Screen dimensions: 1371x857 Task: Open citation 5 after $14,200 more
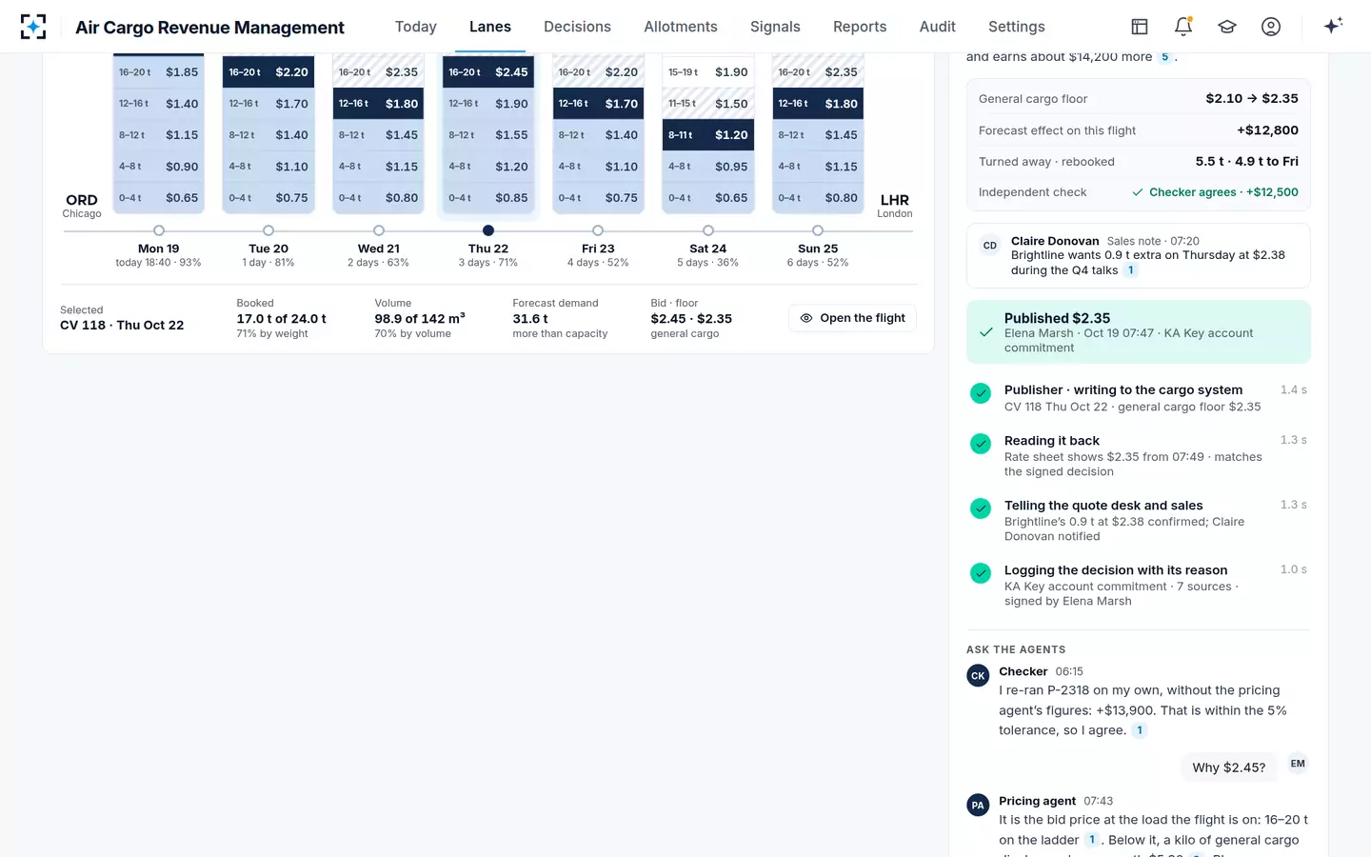[1164, 57]
